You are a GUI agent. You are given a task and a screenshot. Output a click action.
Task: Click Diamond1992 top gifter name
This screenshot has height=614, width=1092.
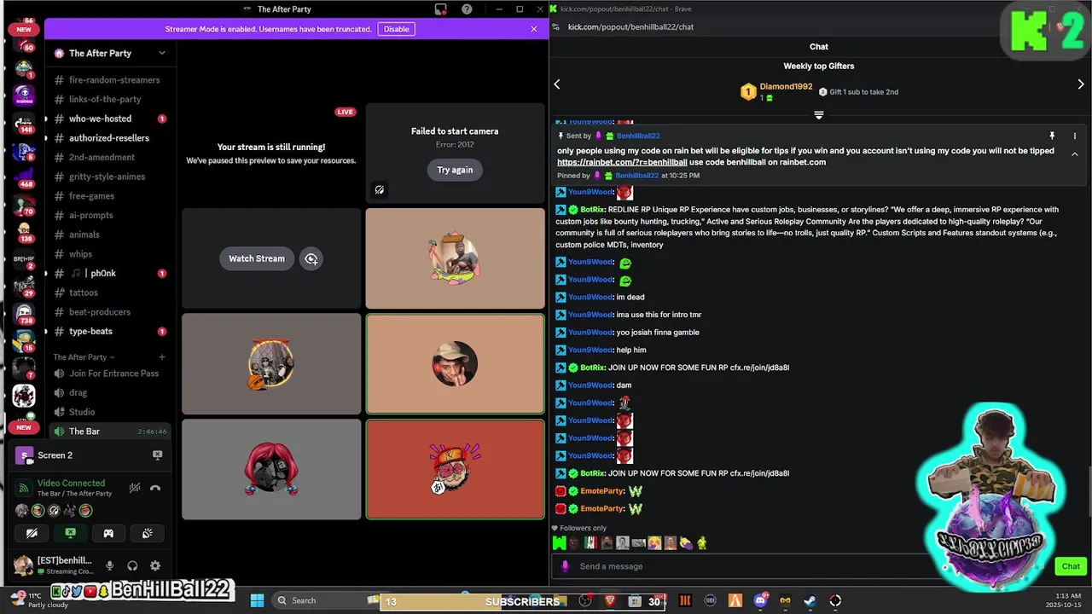786,87
